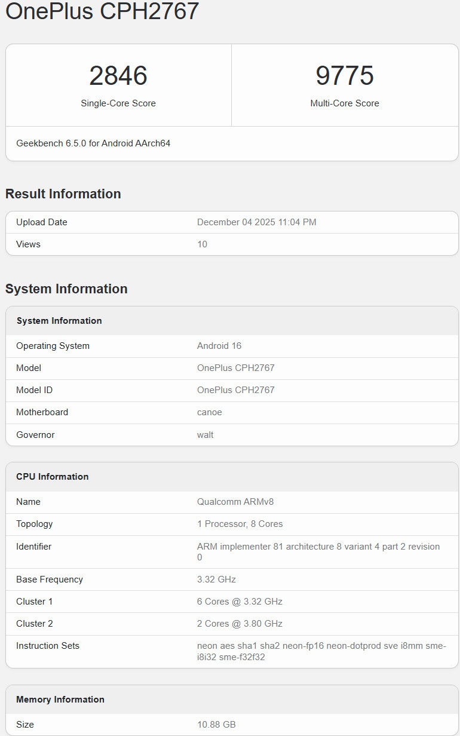The width and height of the screenshot is (460, 736).
Task: Click the System Information table header
Action: point(59,321)
